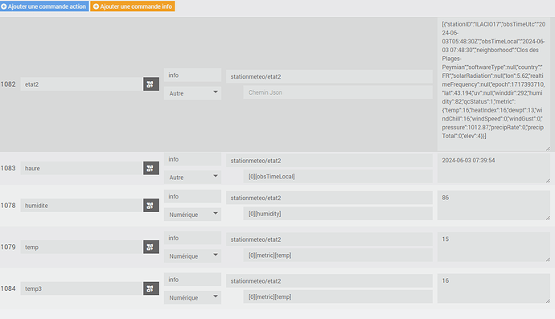
Task: Open subtype dropdown for etat2 row
Action: pos(192,93)
